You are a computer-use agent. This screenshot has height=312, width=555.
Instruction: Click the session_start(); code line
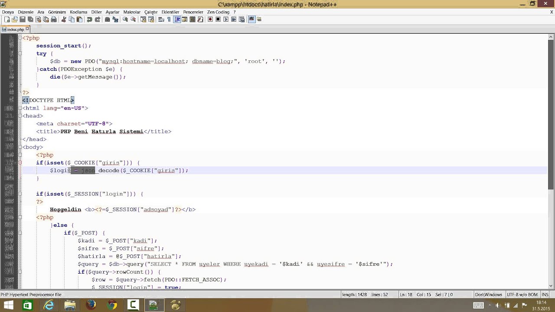click(x=64, y=46)
